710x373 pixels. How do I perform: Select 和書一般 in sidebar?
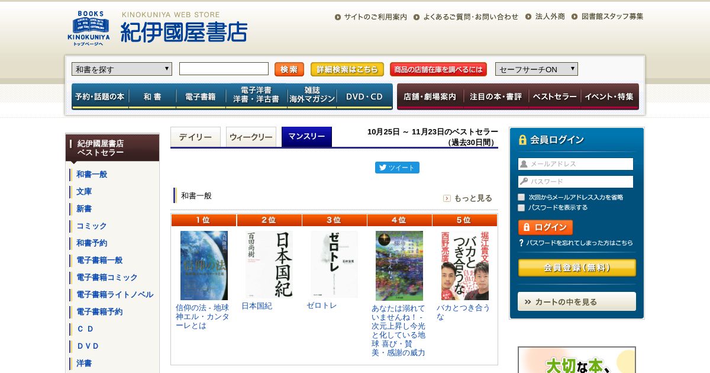92,174
